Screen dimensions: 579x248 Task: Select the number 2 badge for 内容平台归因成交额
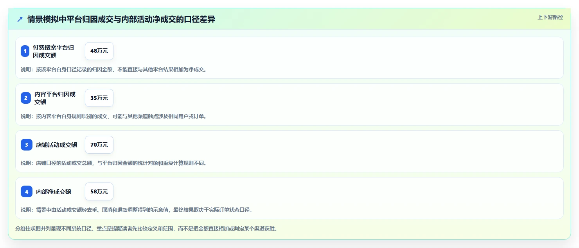coord(26,98)
